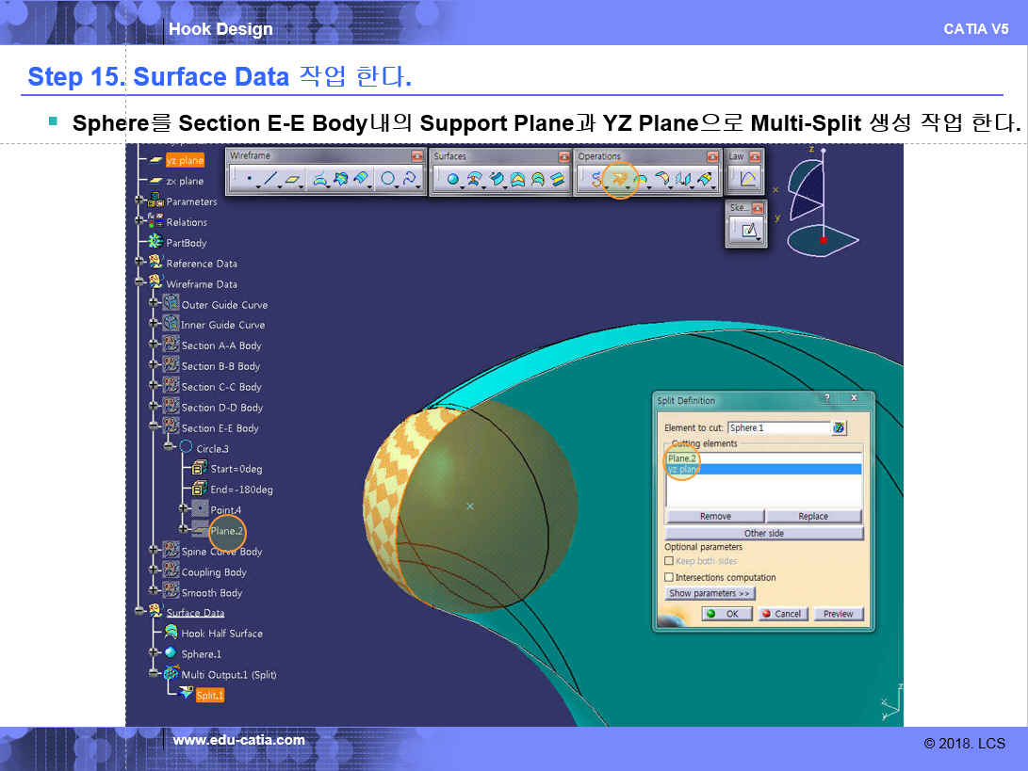The image size is (1028, 771).
Task: Expand the Outer Guide Curve tree node
Action: point(155,304)
